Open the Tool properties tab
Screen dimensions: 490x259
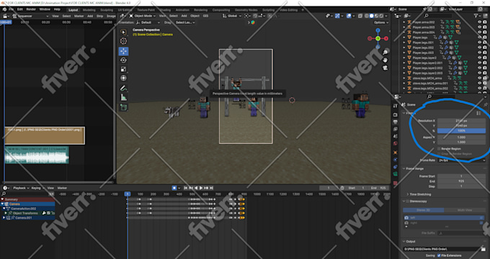[396, 106]
